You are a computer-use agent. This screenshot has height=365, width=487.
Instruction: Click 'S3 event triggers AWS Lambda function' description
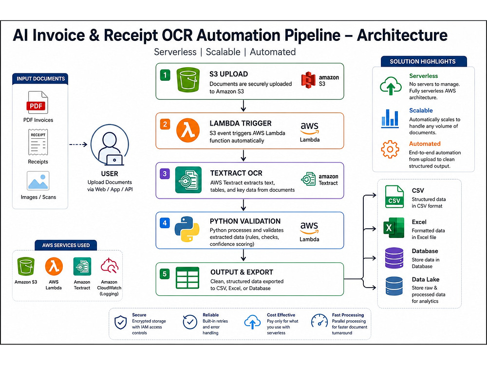coord(247,137)
